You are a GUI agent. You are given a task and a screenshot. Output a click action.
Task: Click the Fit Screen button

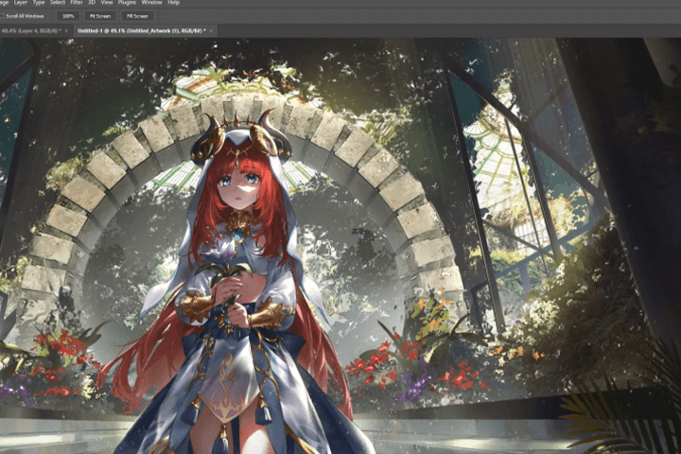[100, 16]
